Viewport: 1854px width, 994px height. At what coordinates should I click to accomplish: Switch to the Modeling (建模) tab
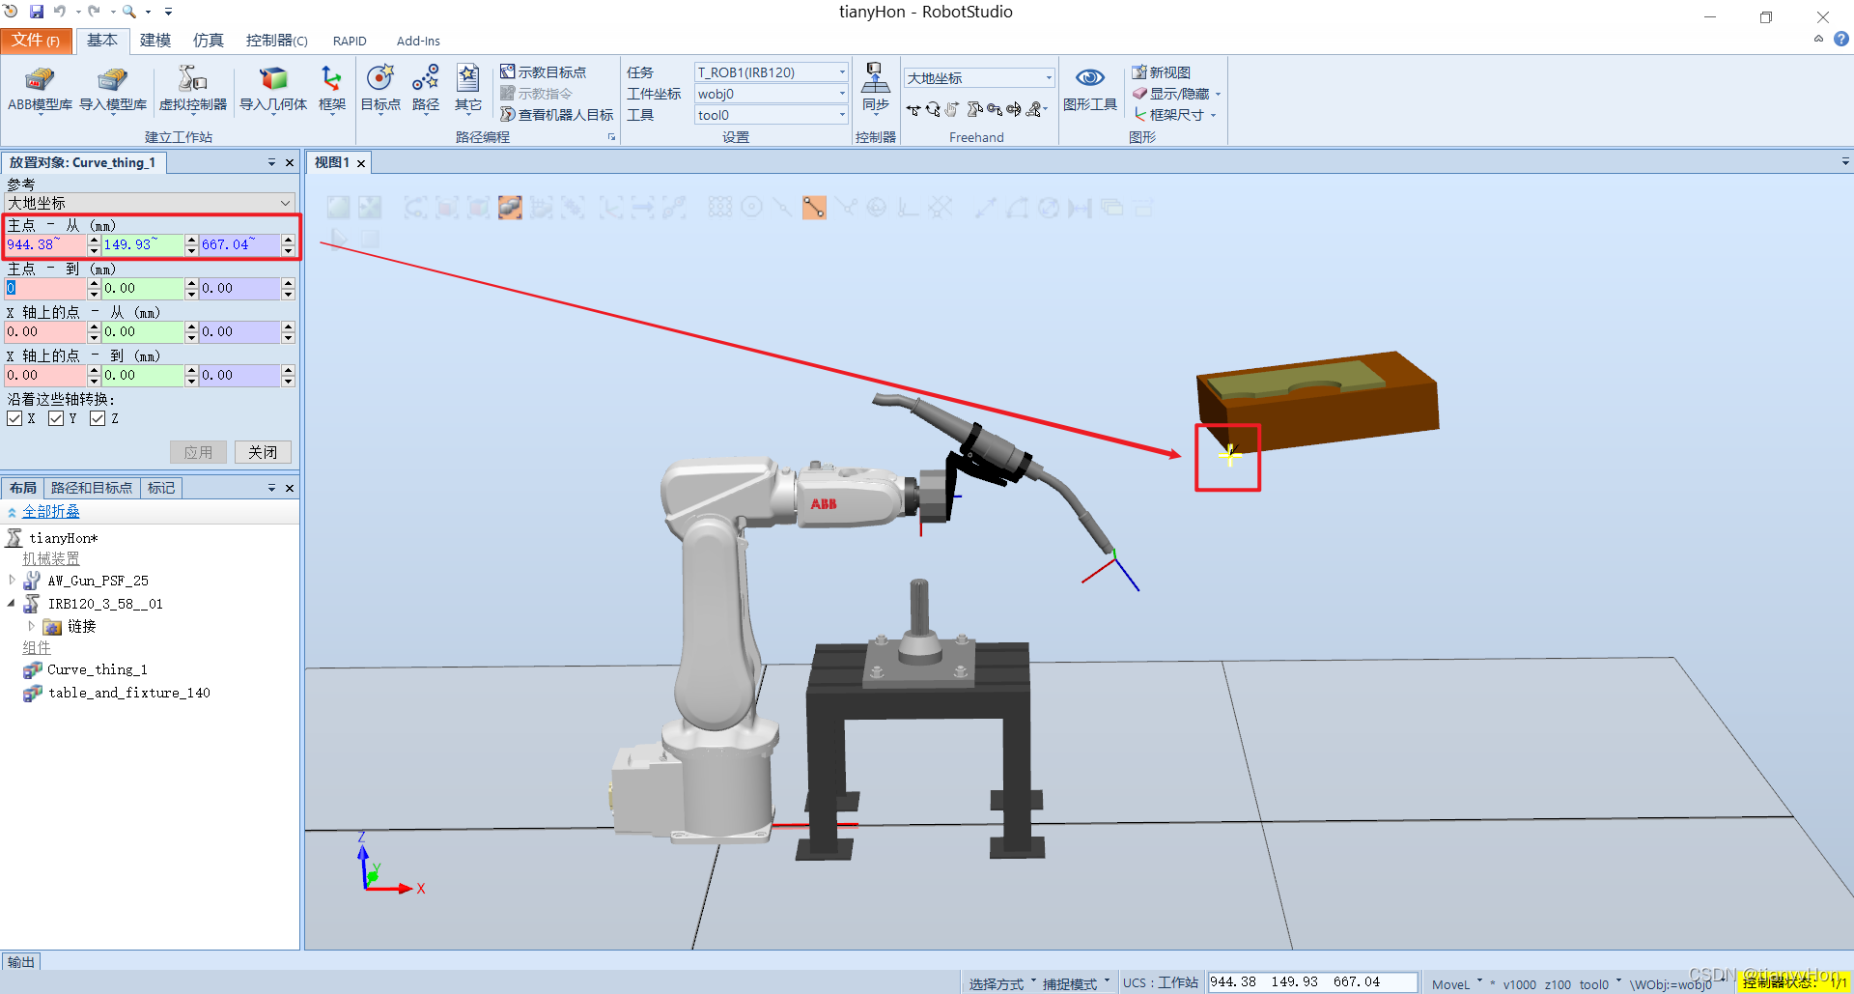(154, 40)
